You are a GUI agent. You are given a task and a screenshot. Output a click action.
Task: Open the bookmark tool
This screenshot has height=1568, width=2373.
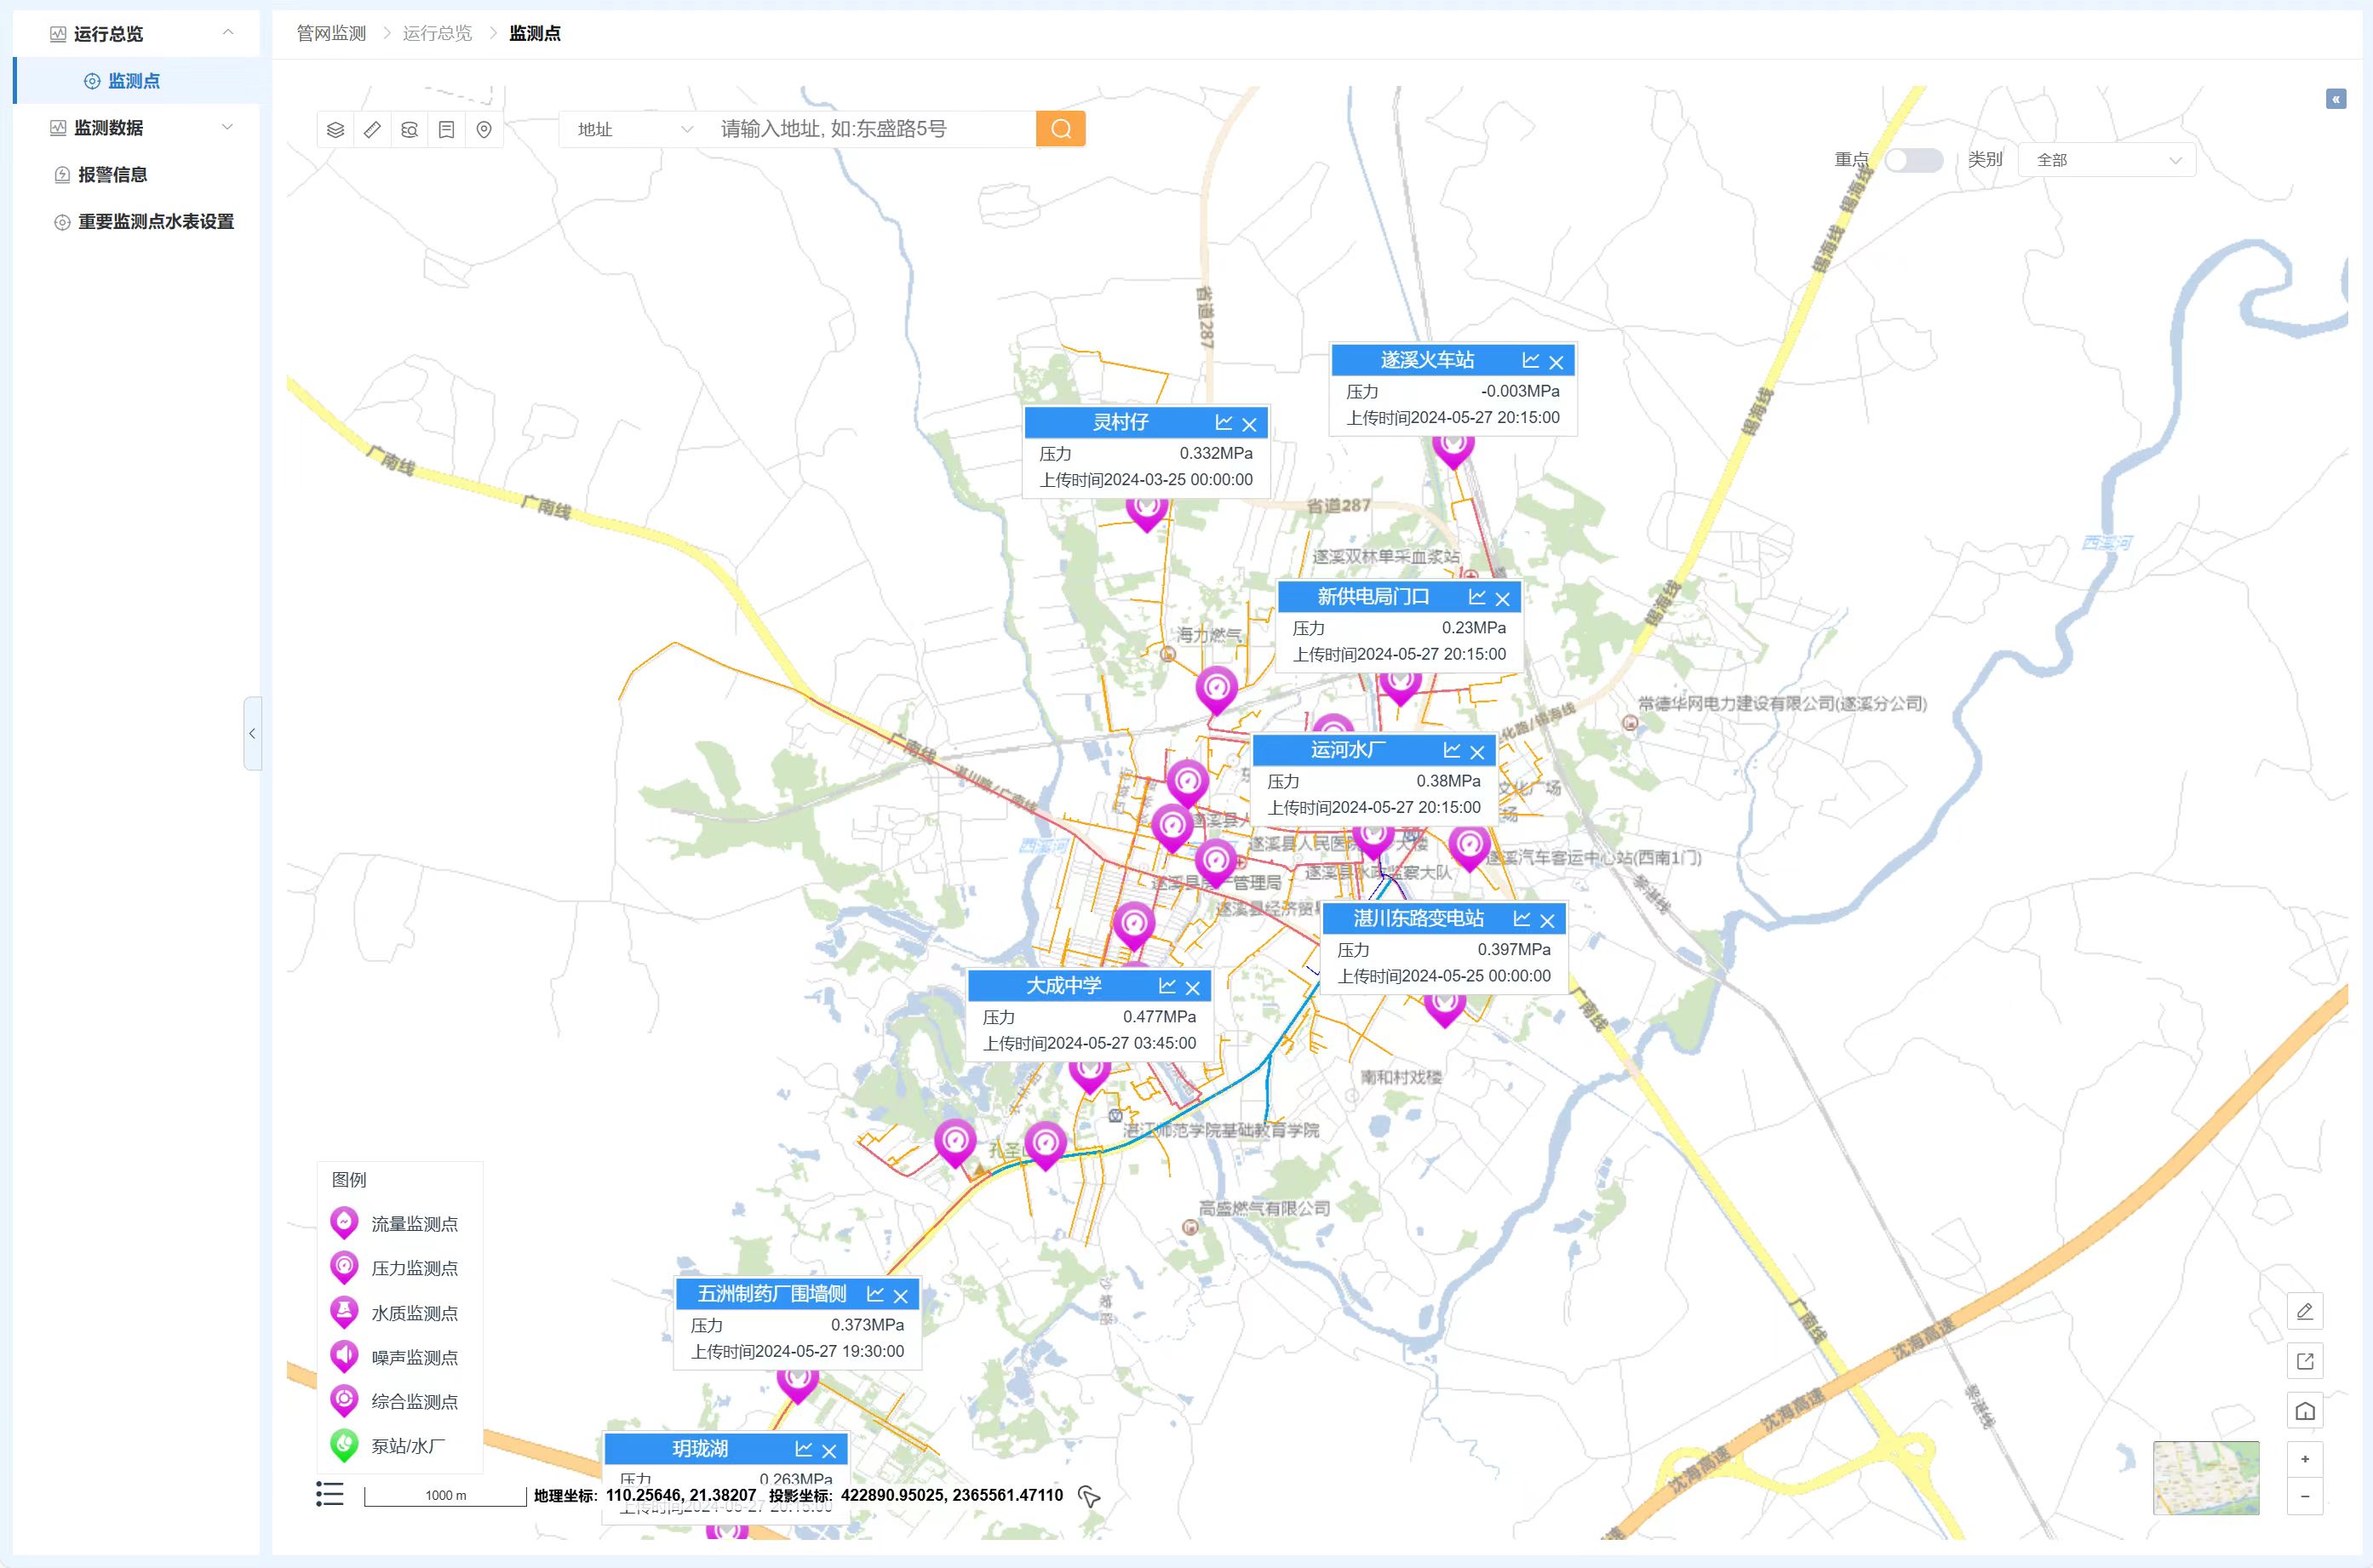(446, 130)
